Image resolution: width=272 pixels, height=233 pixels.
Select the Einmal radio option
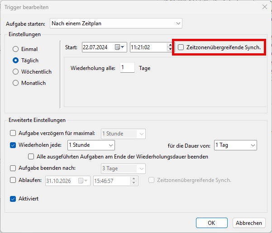(x=16, y=49)
